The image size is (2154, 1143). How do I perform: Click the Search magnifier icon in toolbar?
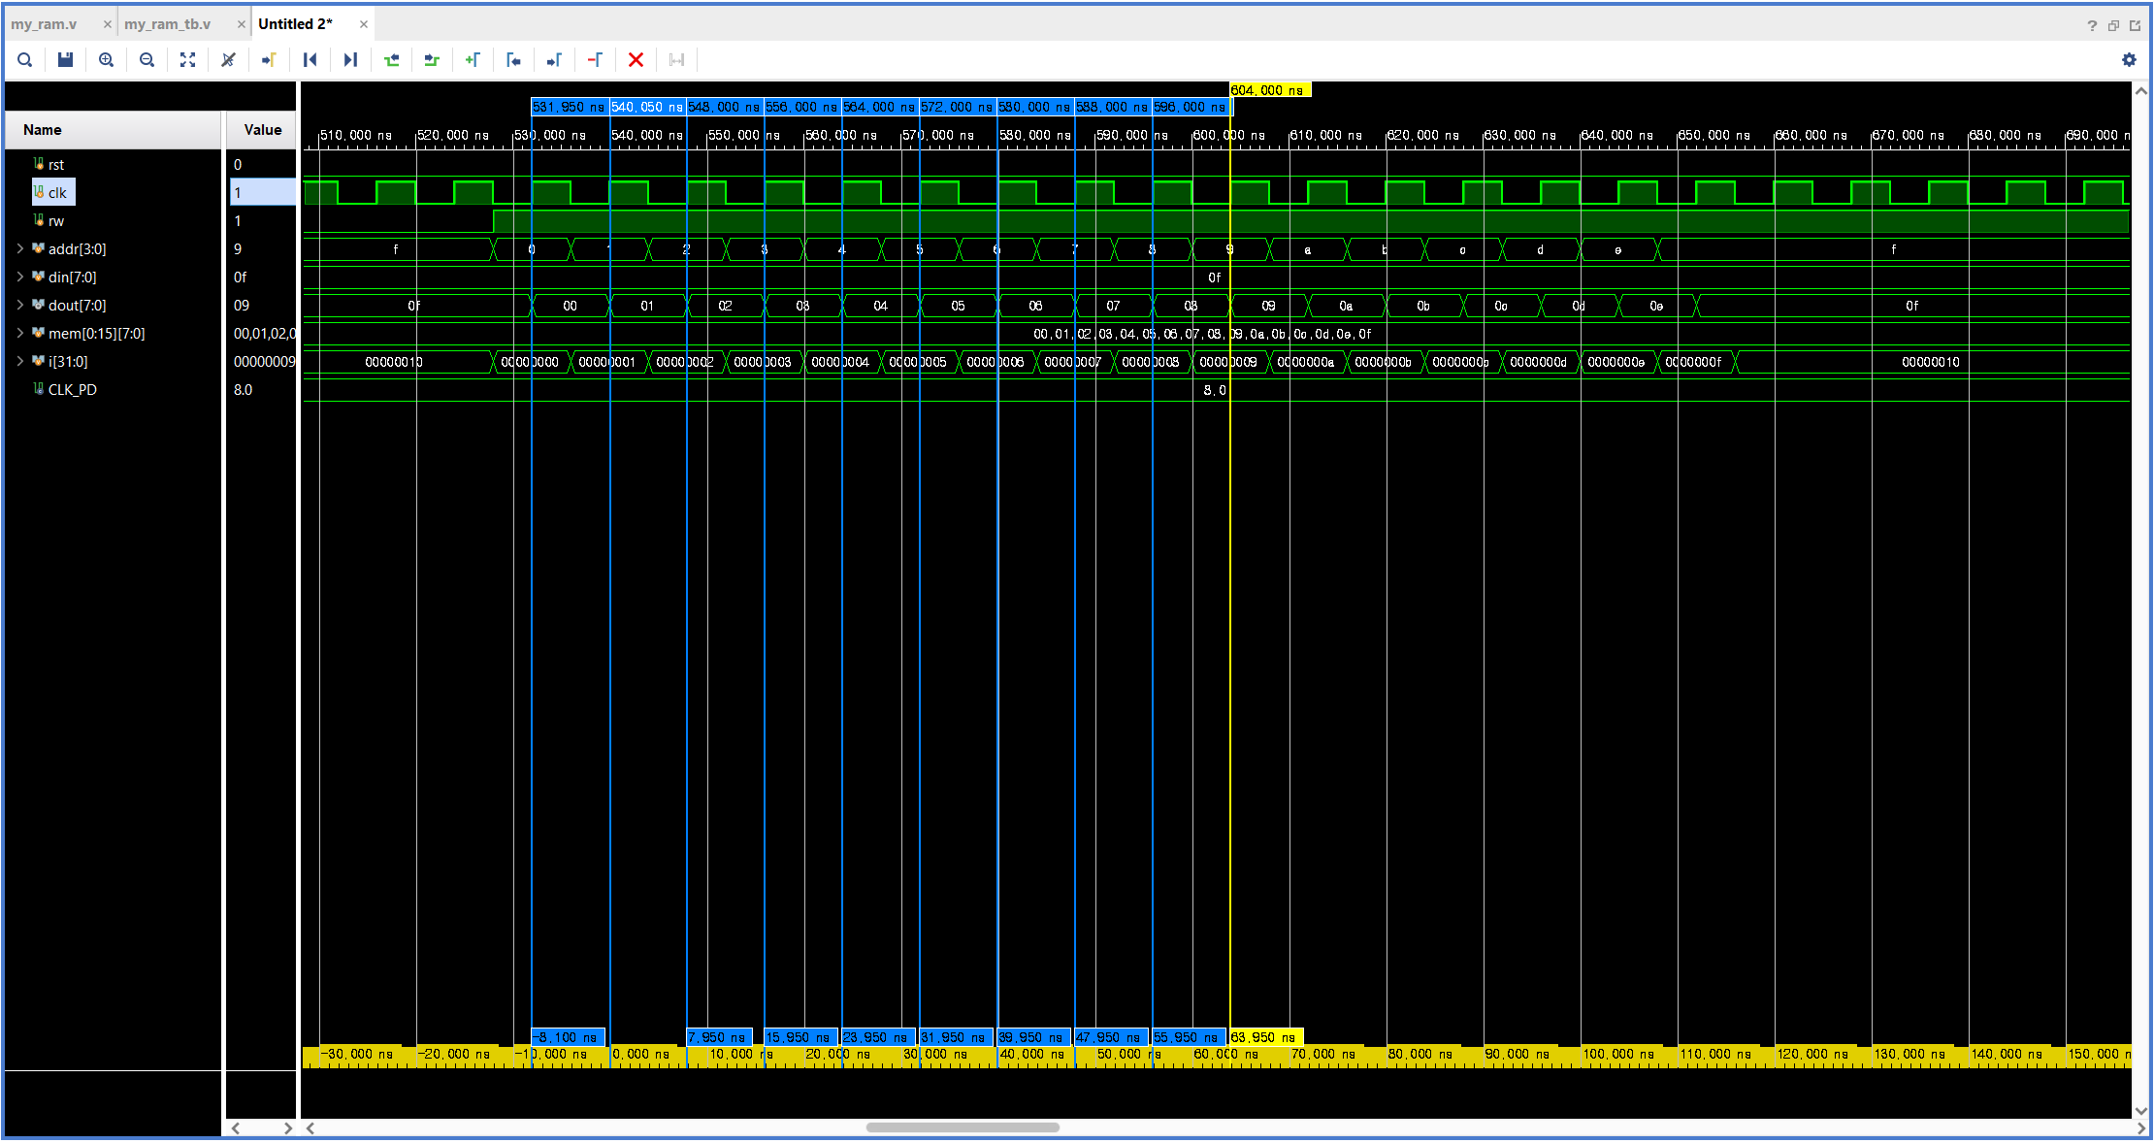tap(25, 60)
